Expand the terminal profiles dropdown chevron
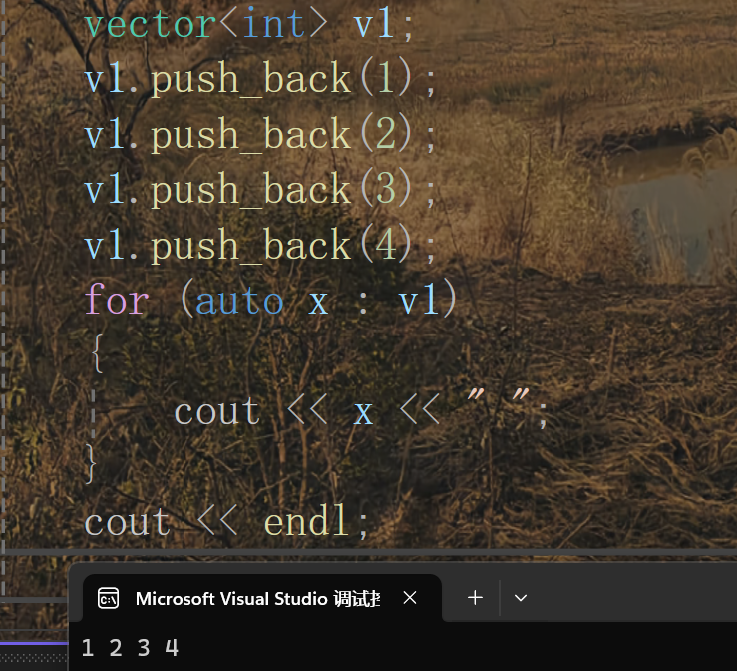737x671 pixels. [521, 598]
